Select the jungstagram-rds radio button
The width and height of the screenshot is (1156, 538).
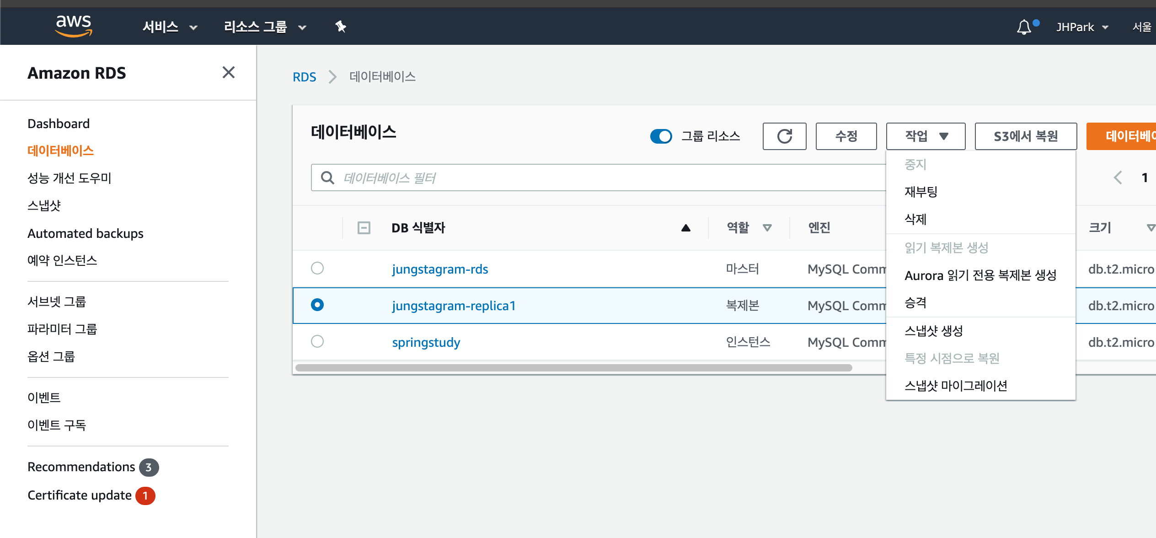tap(317, 268)
